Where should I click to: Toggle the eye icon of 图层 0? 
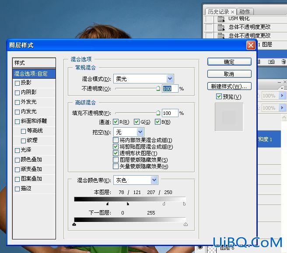click(x=200, y=247)
